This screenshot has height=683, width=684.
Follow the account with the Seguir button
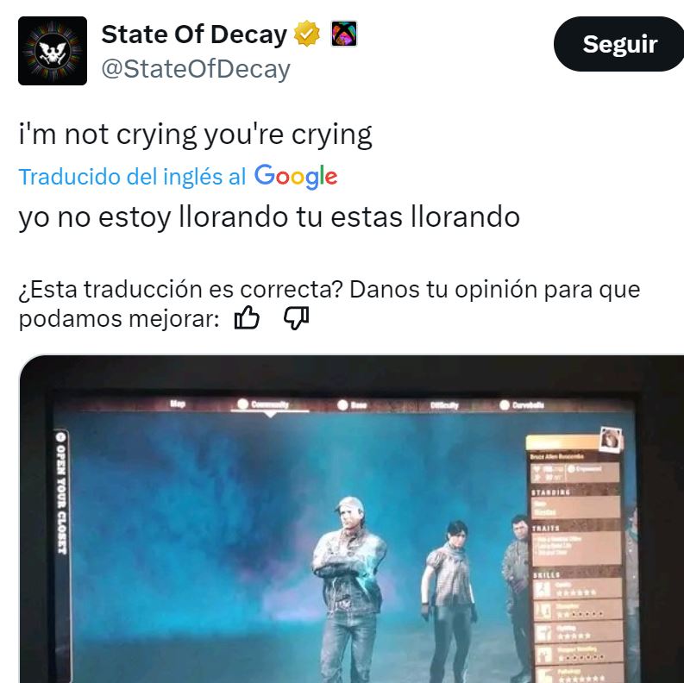619,44
